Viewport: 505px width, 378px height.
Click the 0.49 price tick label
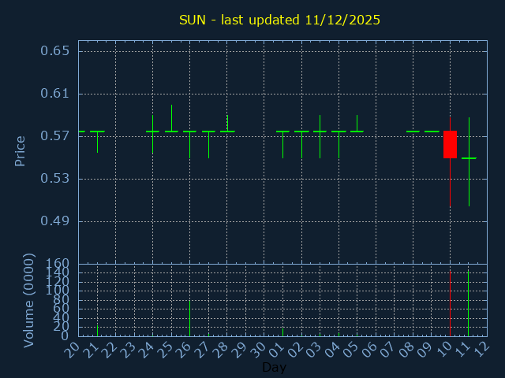(54, 221)
